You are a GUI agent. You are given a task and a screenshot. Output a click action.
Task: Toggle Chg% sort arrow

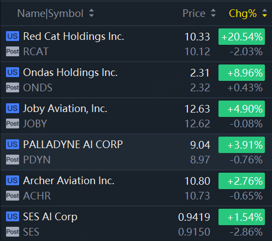tap(264, 13)
